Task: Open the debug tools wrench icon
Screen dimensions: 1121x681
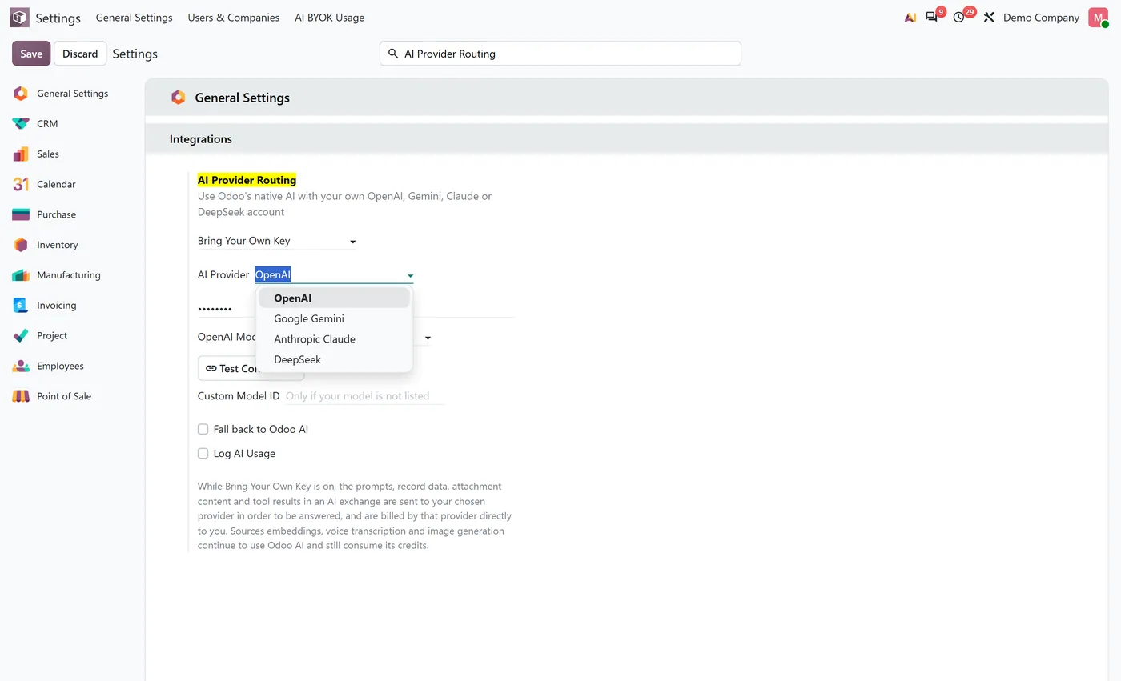Action: [989, 18]
